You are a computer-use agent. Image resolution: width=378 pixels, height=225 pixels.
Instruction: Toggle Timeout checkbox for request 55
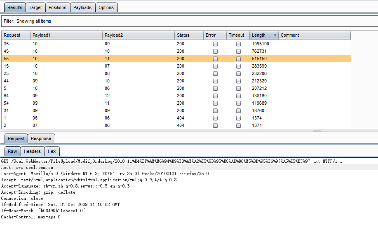238,59
